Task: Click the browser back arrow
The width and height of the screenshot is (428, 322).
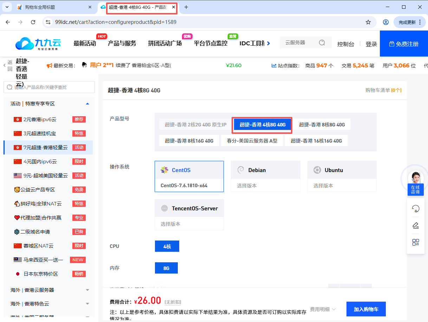Action: click(x=8, y=22)
